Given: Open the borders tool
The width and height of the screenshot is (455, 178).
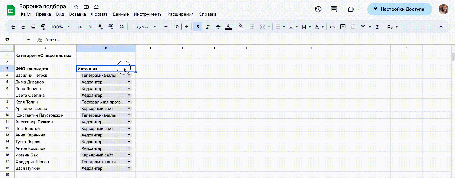Looking at the screenshot, I should click(252, 27).
